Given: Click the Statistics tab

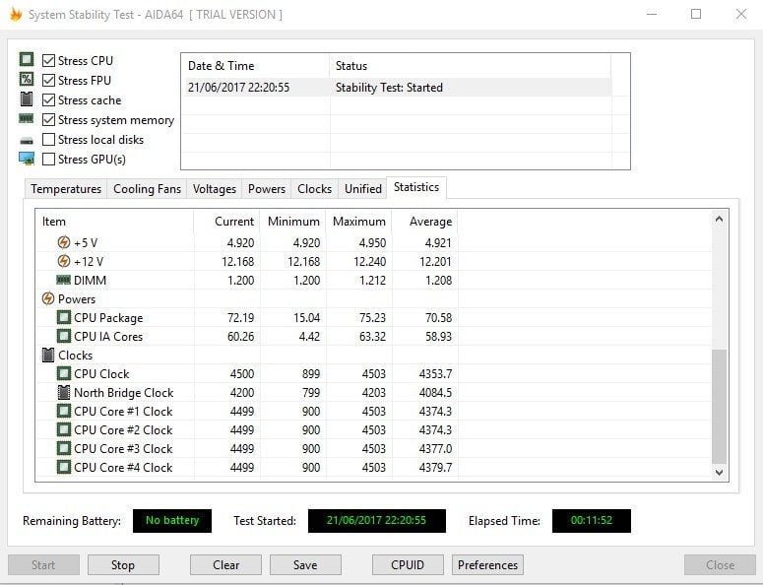Looking at the screenshot, I should (x=416, y=187).
